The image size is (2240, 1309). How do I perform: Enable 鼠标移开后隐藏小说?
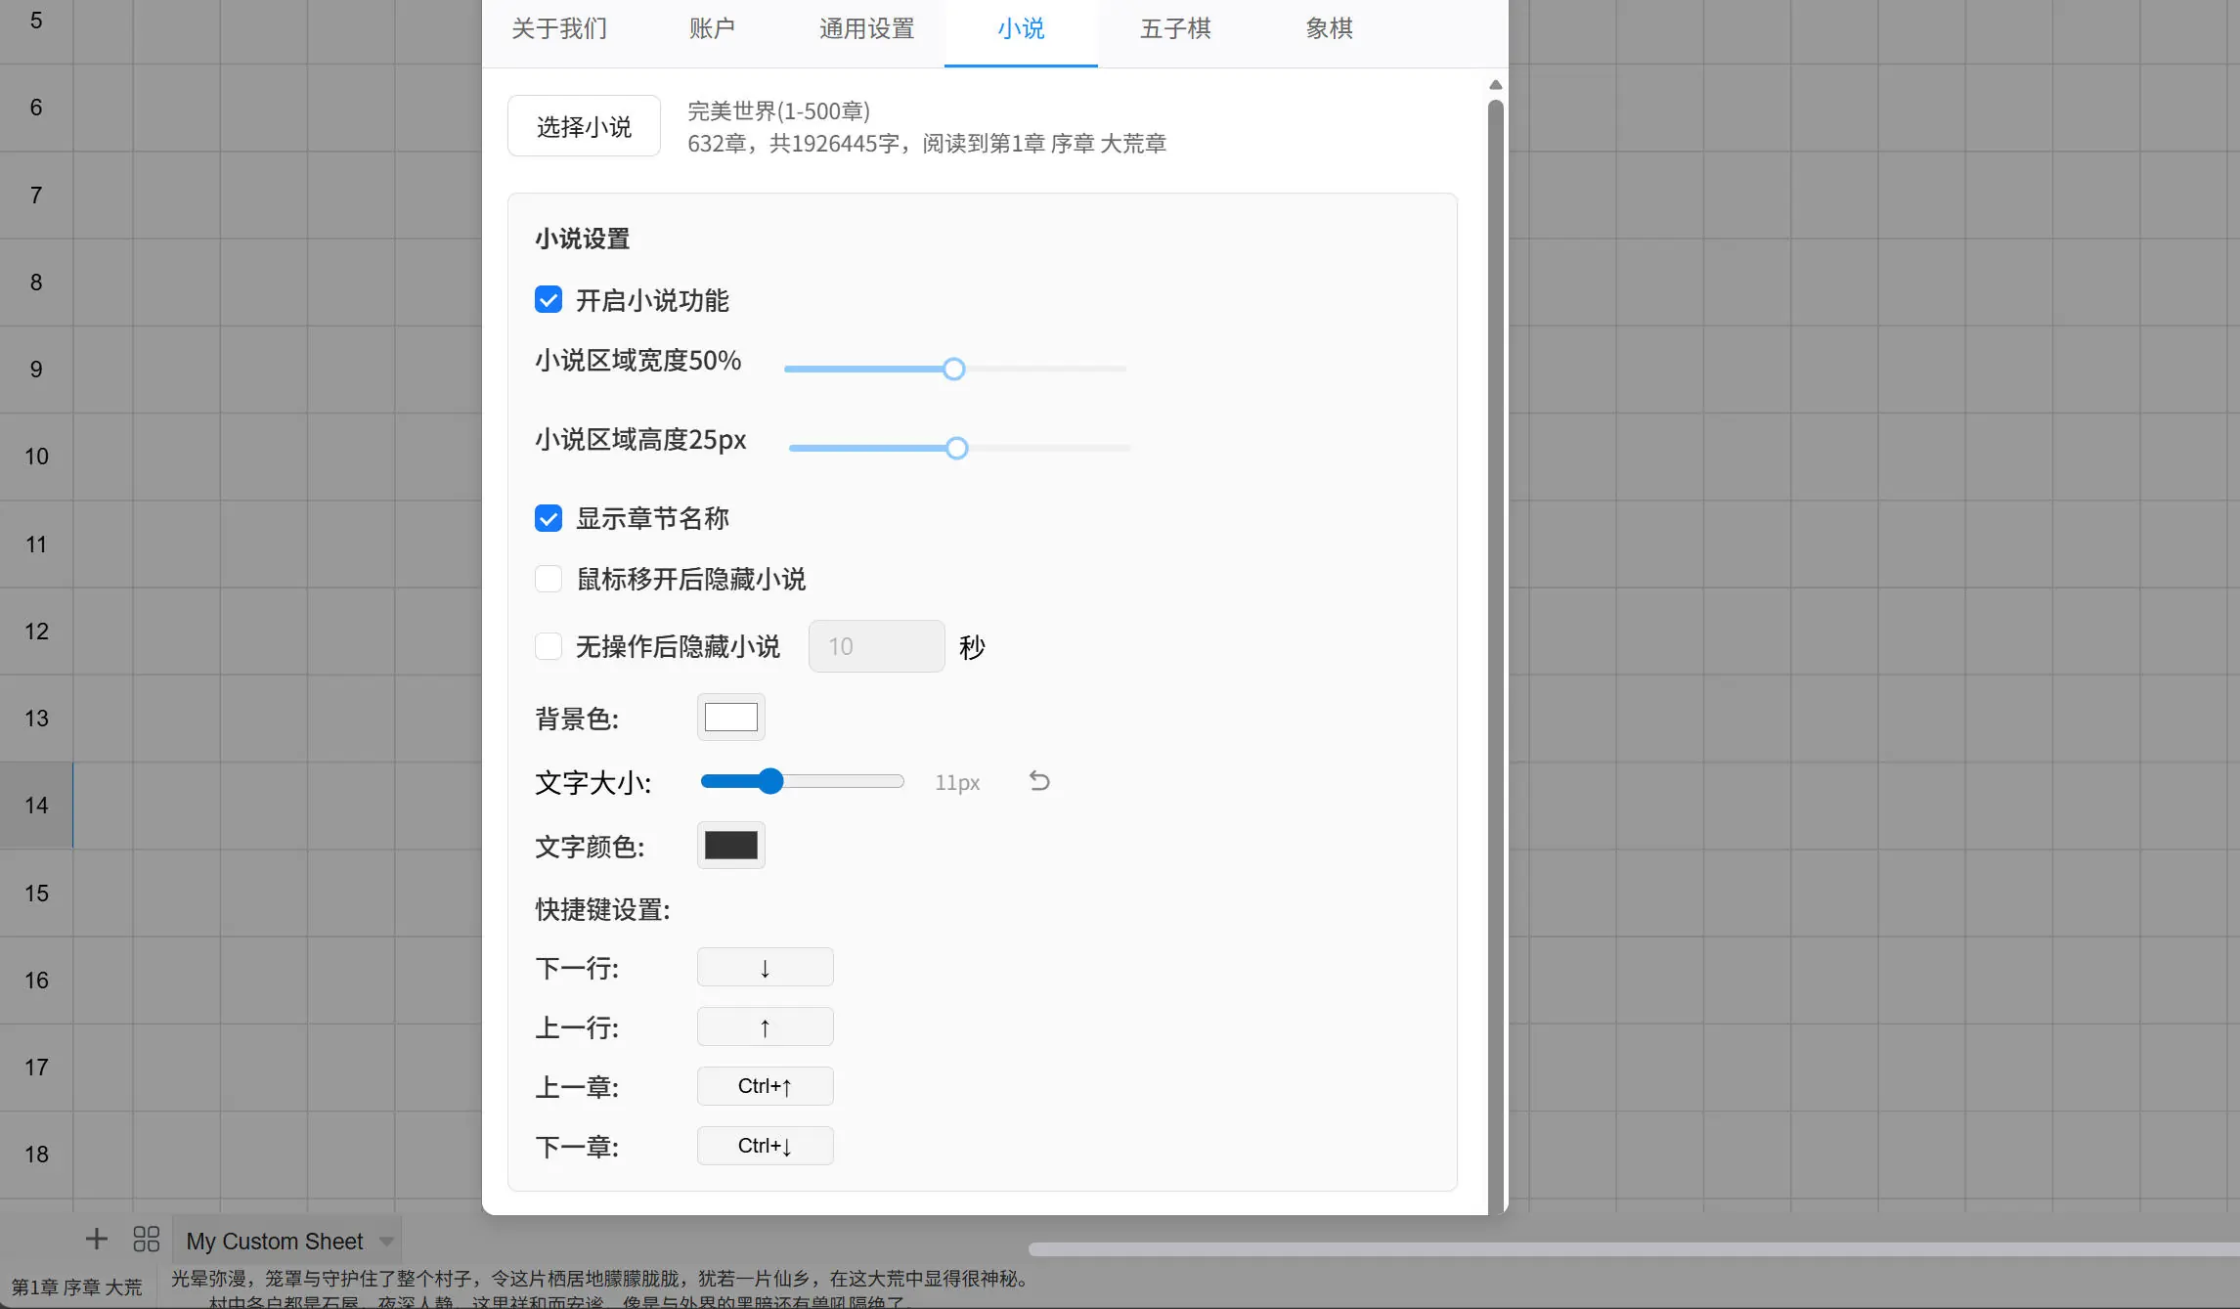tap(549, 579)
